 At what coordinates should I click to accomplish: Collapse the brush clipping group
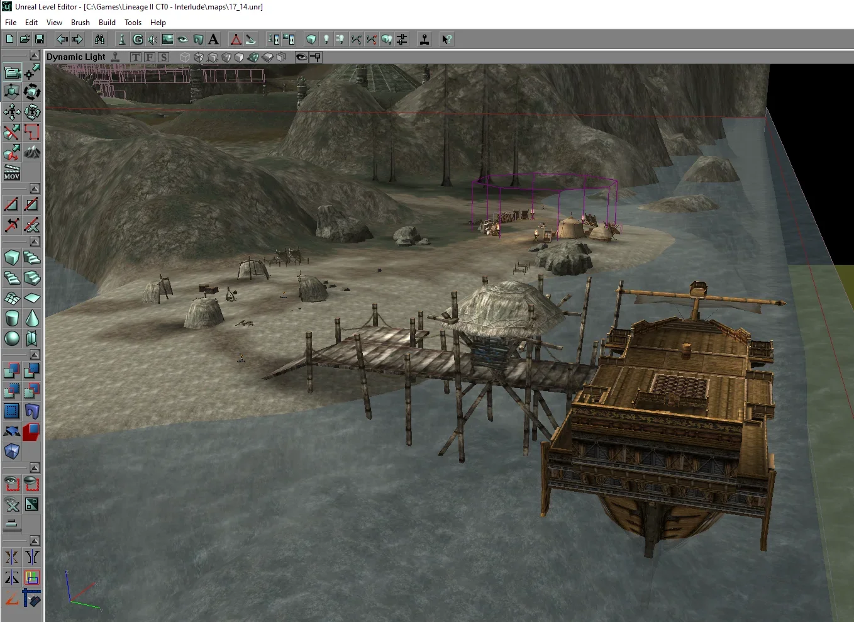(x=35, y=189)
